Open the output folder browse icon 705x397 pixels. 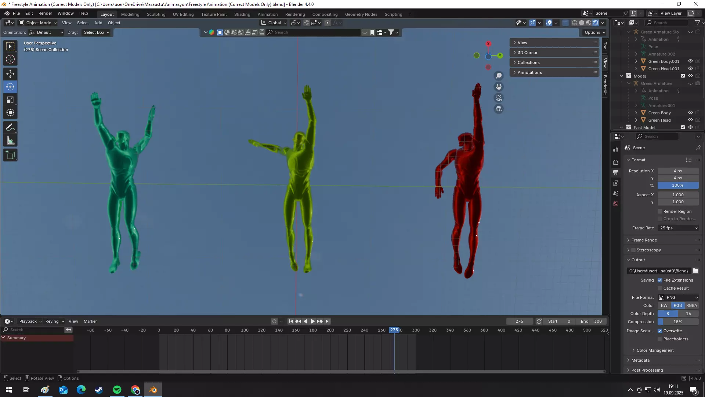[695, 271]
